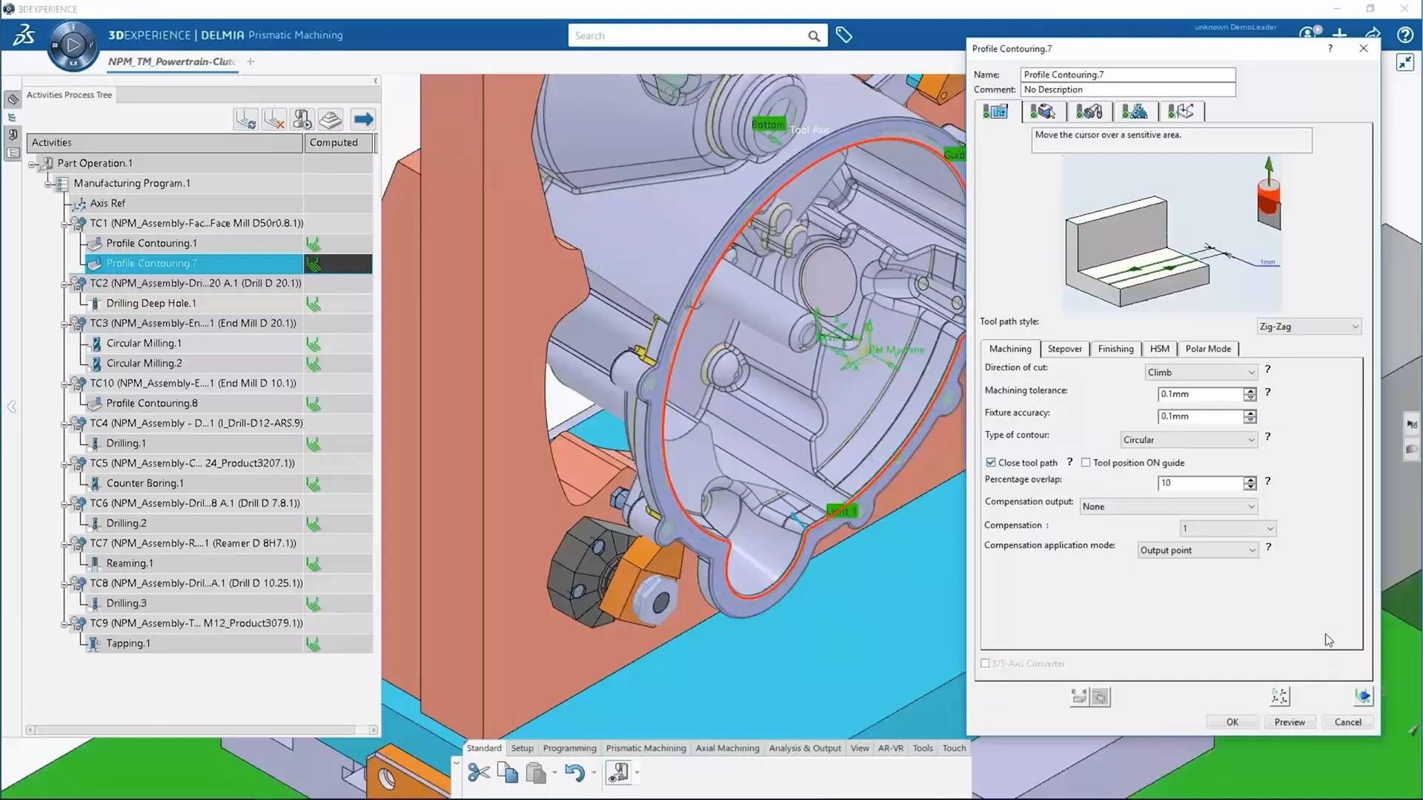The image size is (1423, 800).
Task: Click the search magnifier icon
Action: [x=814, y=36]
